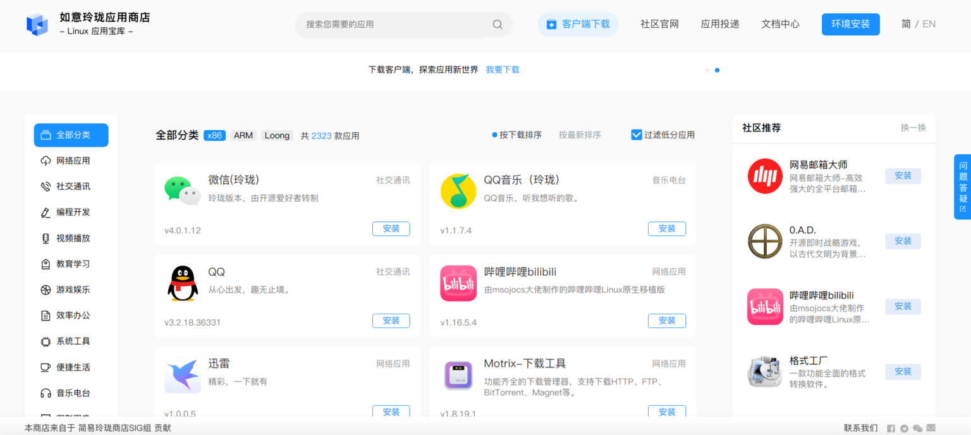Select the 游戏娱乐 gamepad category
The width and height of the screenshot is (971, 435).
coord(71,290)
